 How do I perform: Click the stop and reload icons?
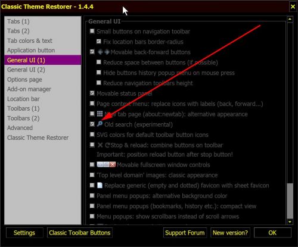pyautogui.click(x=104, y=145)
